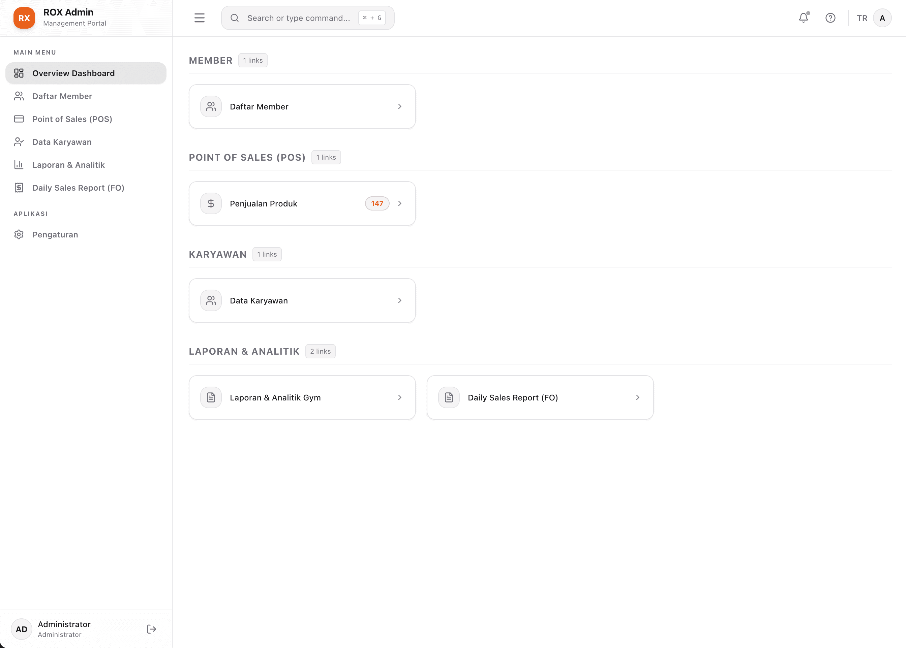The width and height of the screenshot is (906, 648).
Task: Select Laporan & Analitik in sidebar
Action: (86, 165)
